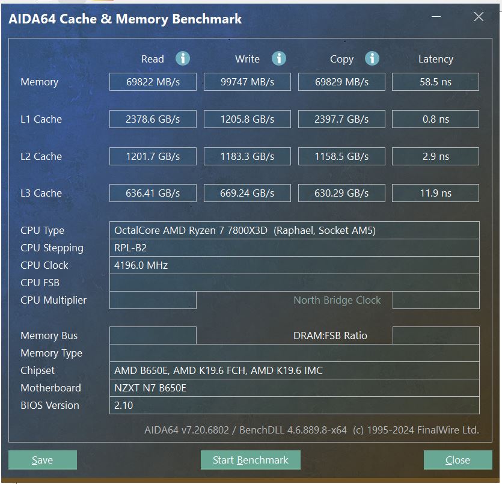Click the empty Memory Type field
This screenshot has width=502, height=484.
coord(294,353)
